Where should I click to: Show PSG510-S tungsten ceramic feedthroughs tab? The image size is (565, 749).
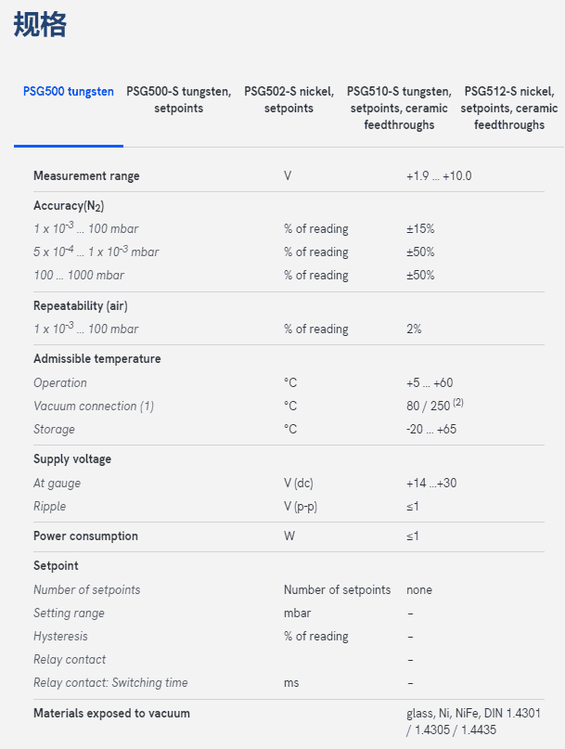[x=399, y=108]
